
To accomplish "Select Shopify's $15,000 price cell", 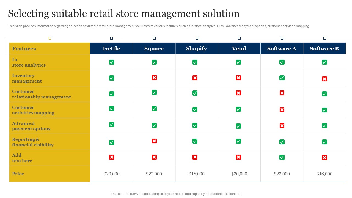I will point(197,174).
